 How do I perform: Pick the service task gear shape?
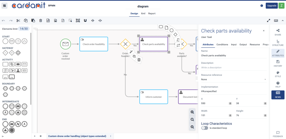tap(12, 64)
